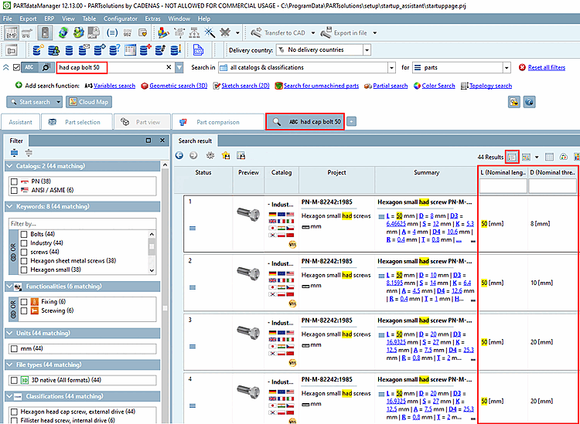Collapse the Keywords: 8 (44 matching) section
Screen dimensions: 580x424
click(9, 206)
